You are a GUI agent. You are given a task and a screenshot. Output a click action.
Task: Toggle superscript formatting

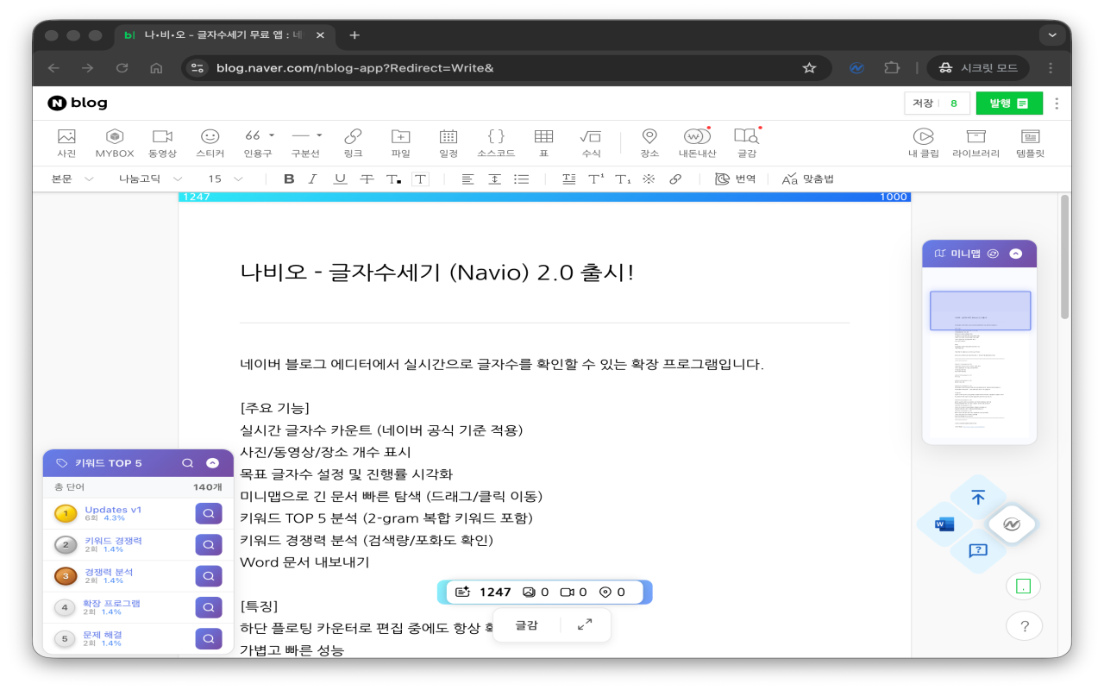(x=596, y=179)
